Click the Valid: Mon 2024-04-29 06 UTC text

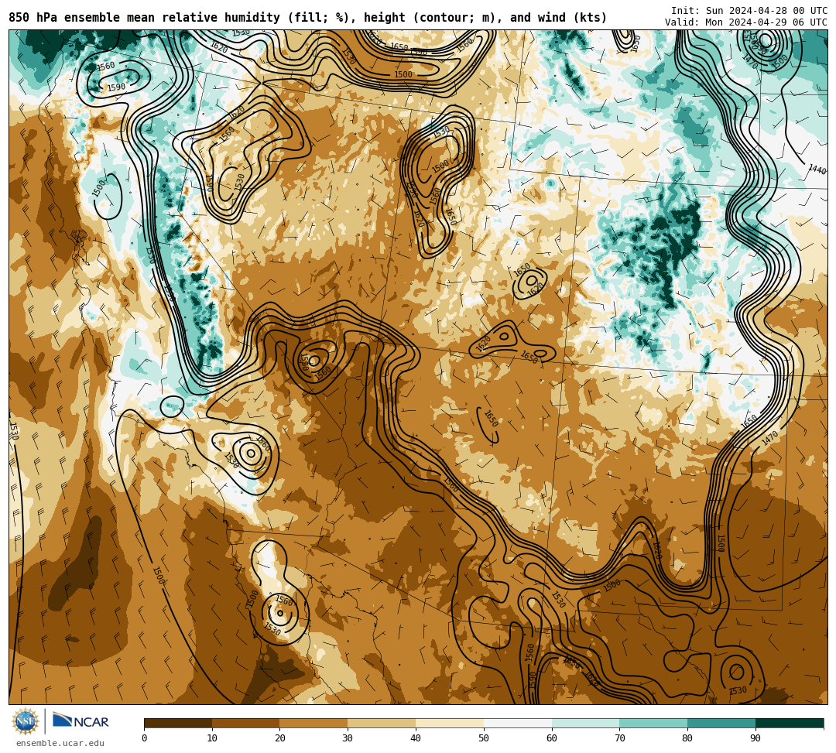coord(746,22)
